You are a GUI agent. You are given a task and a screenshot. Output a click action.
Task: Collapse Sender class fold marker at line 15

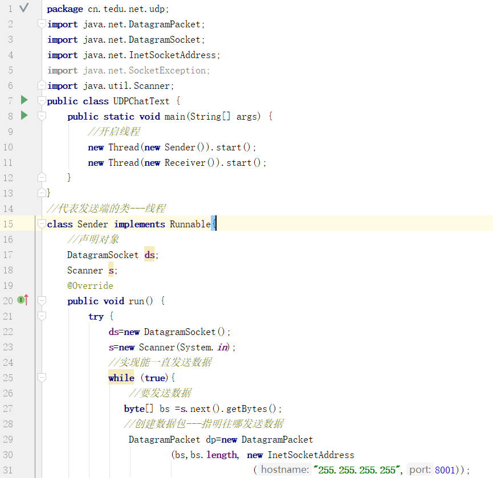[x=42, y=224]
